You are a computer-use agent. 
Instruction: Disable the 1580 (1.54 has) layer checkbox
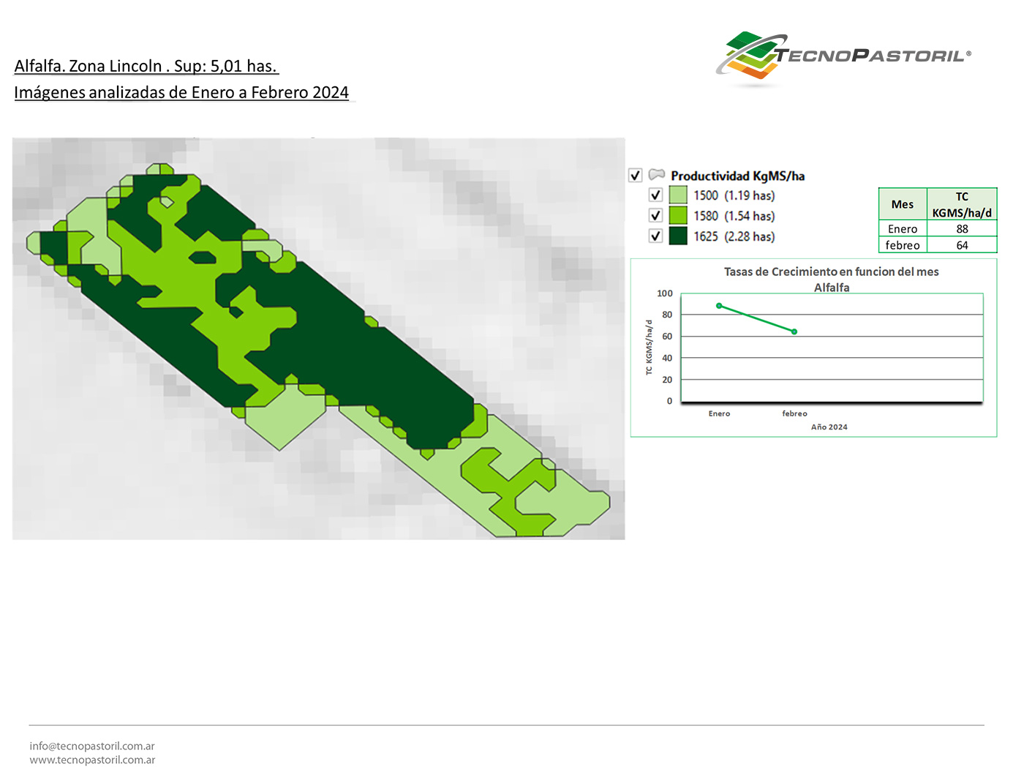[x=655, y=216]
